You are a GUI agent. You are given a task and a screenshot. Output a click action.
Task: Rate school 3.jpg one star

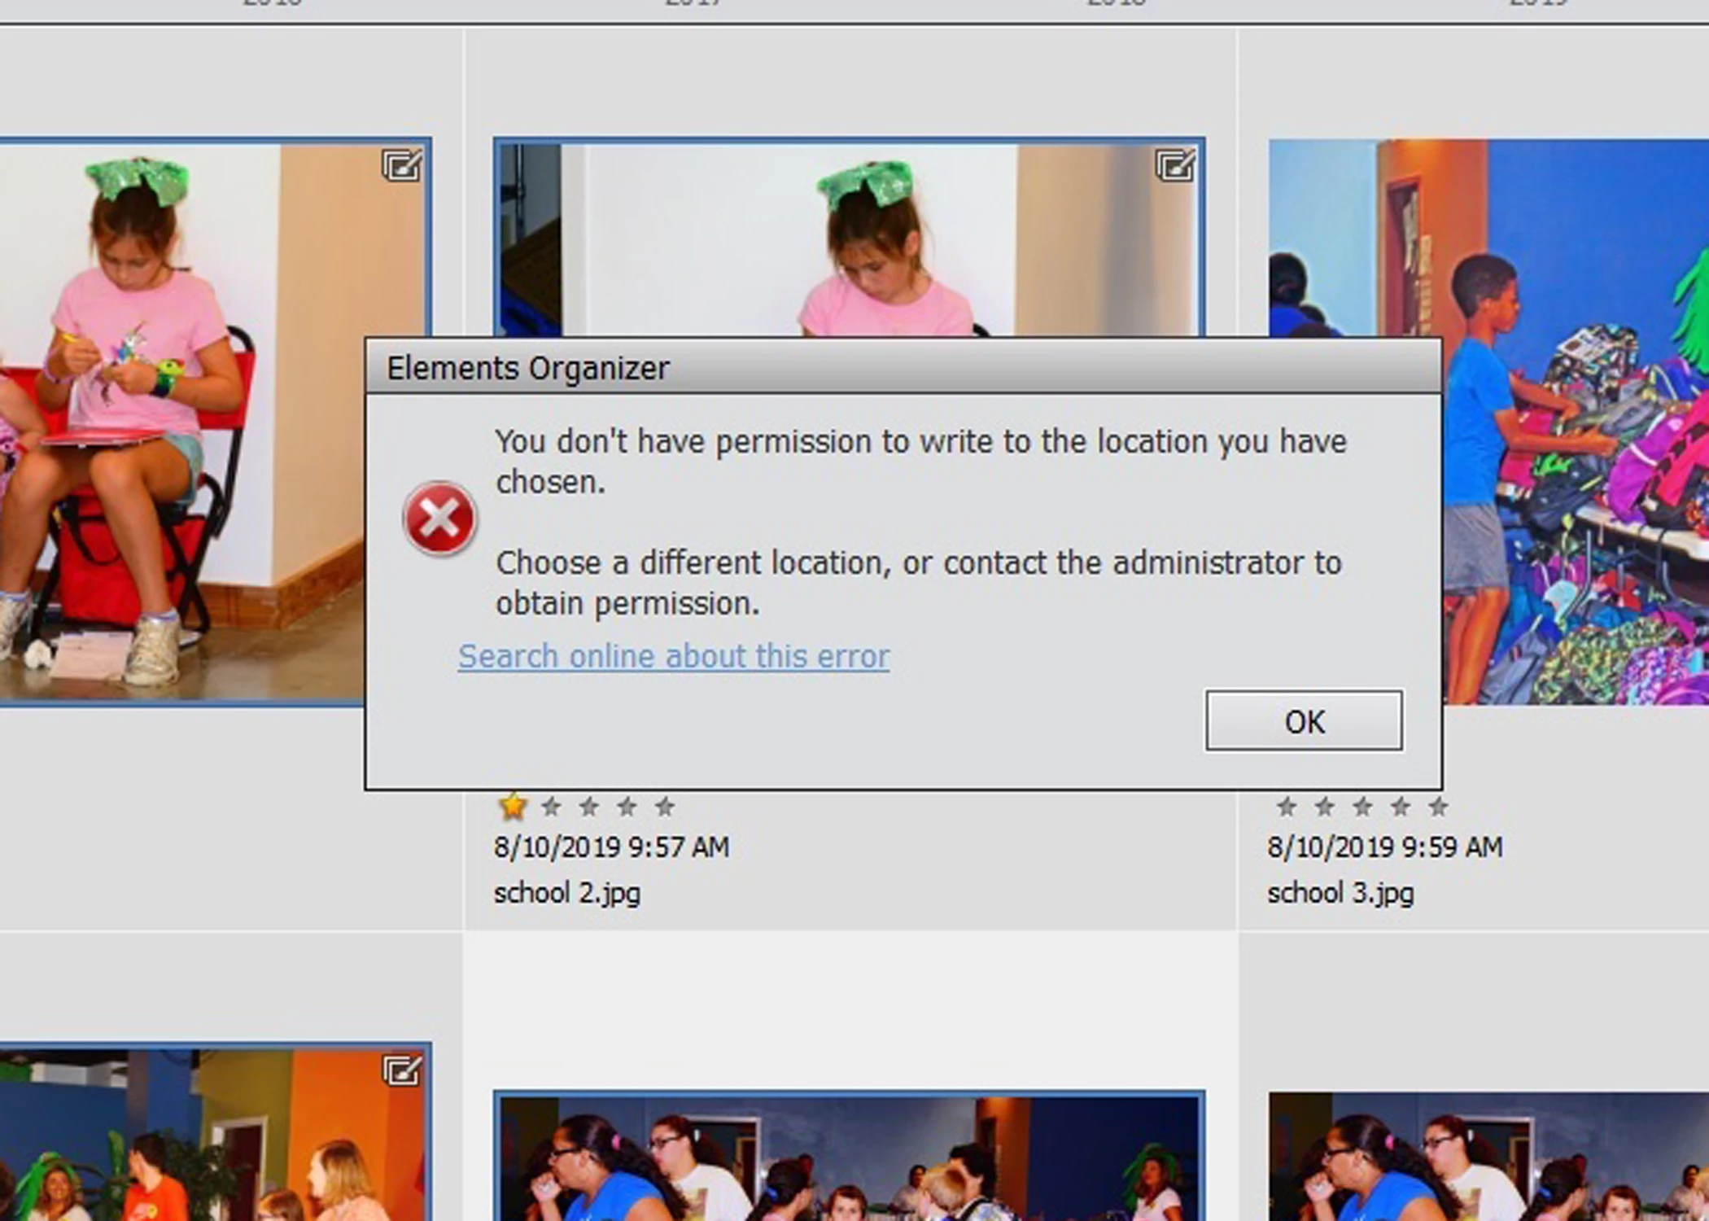coord(1286,807)
